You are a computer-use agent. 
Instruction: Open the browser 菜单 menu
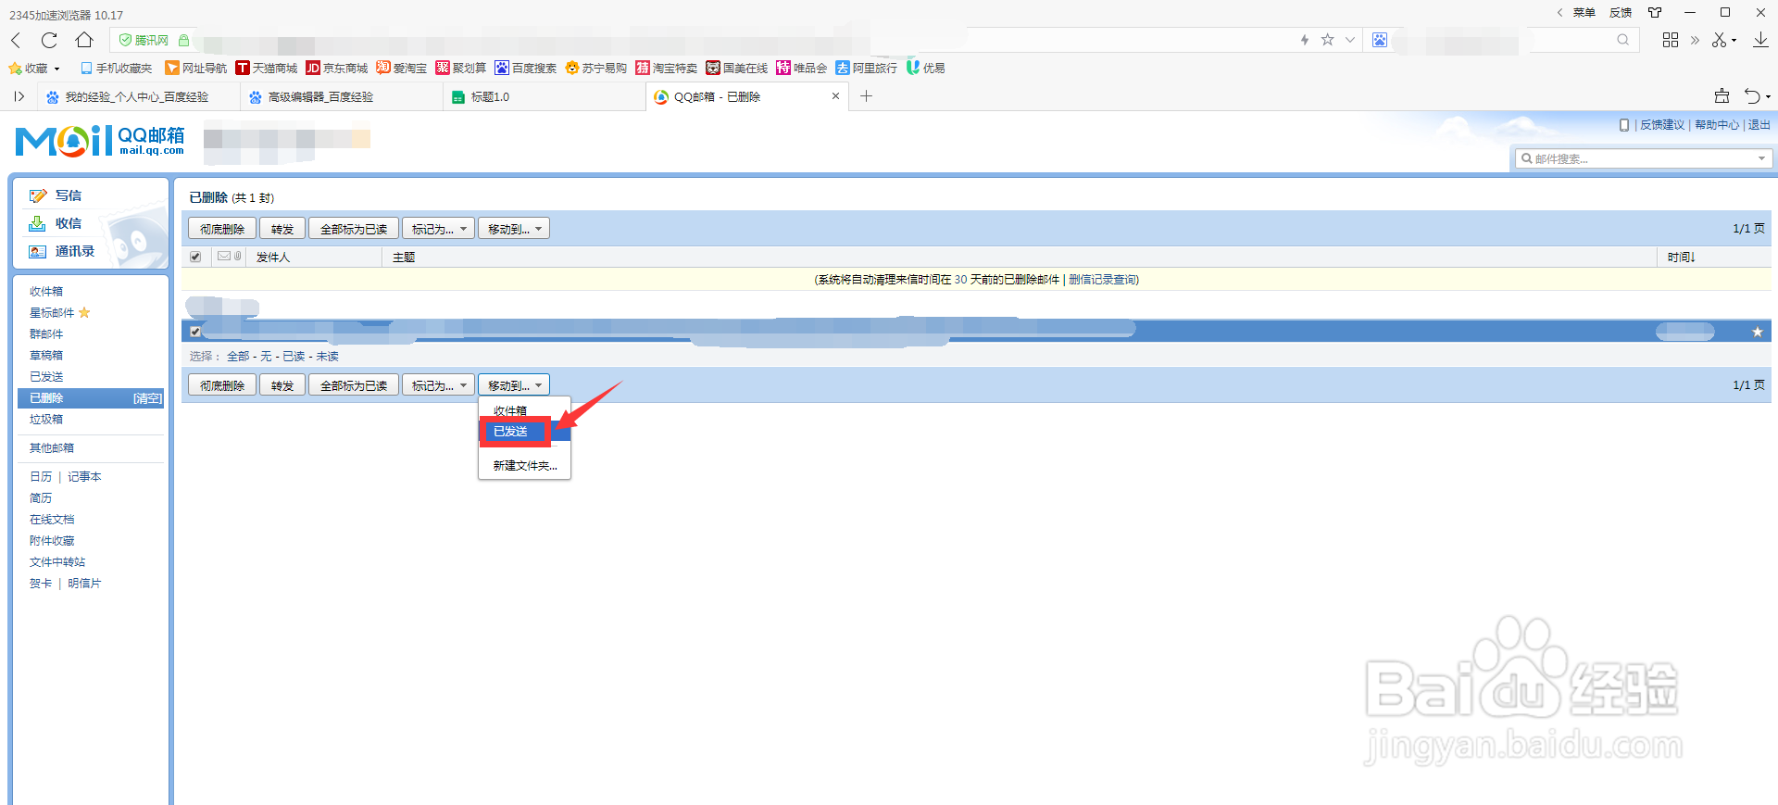(x=1584, y=12)
